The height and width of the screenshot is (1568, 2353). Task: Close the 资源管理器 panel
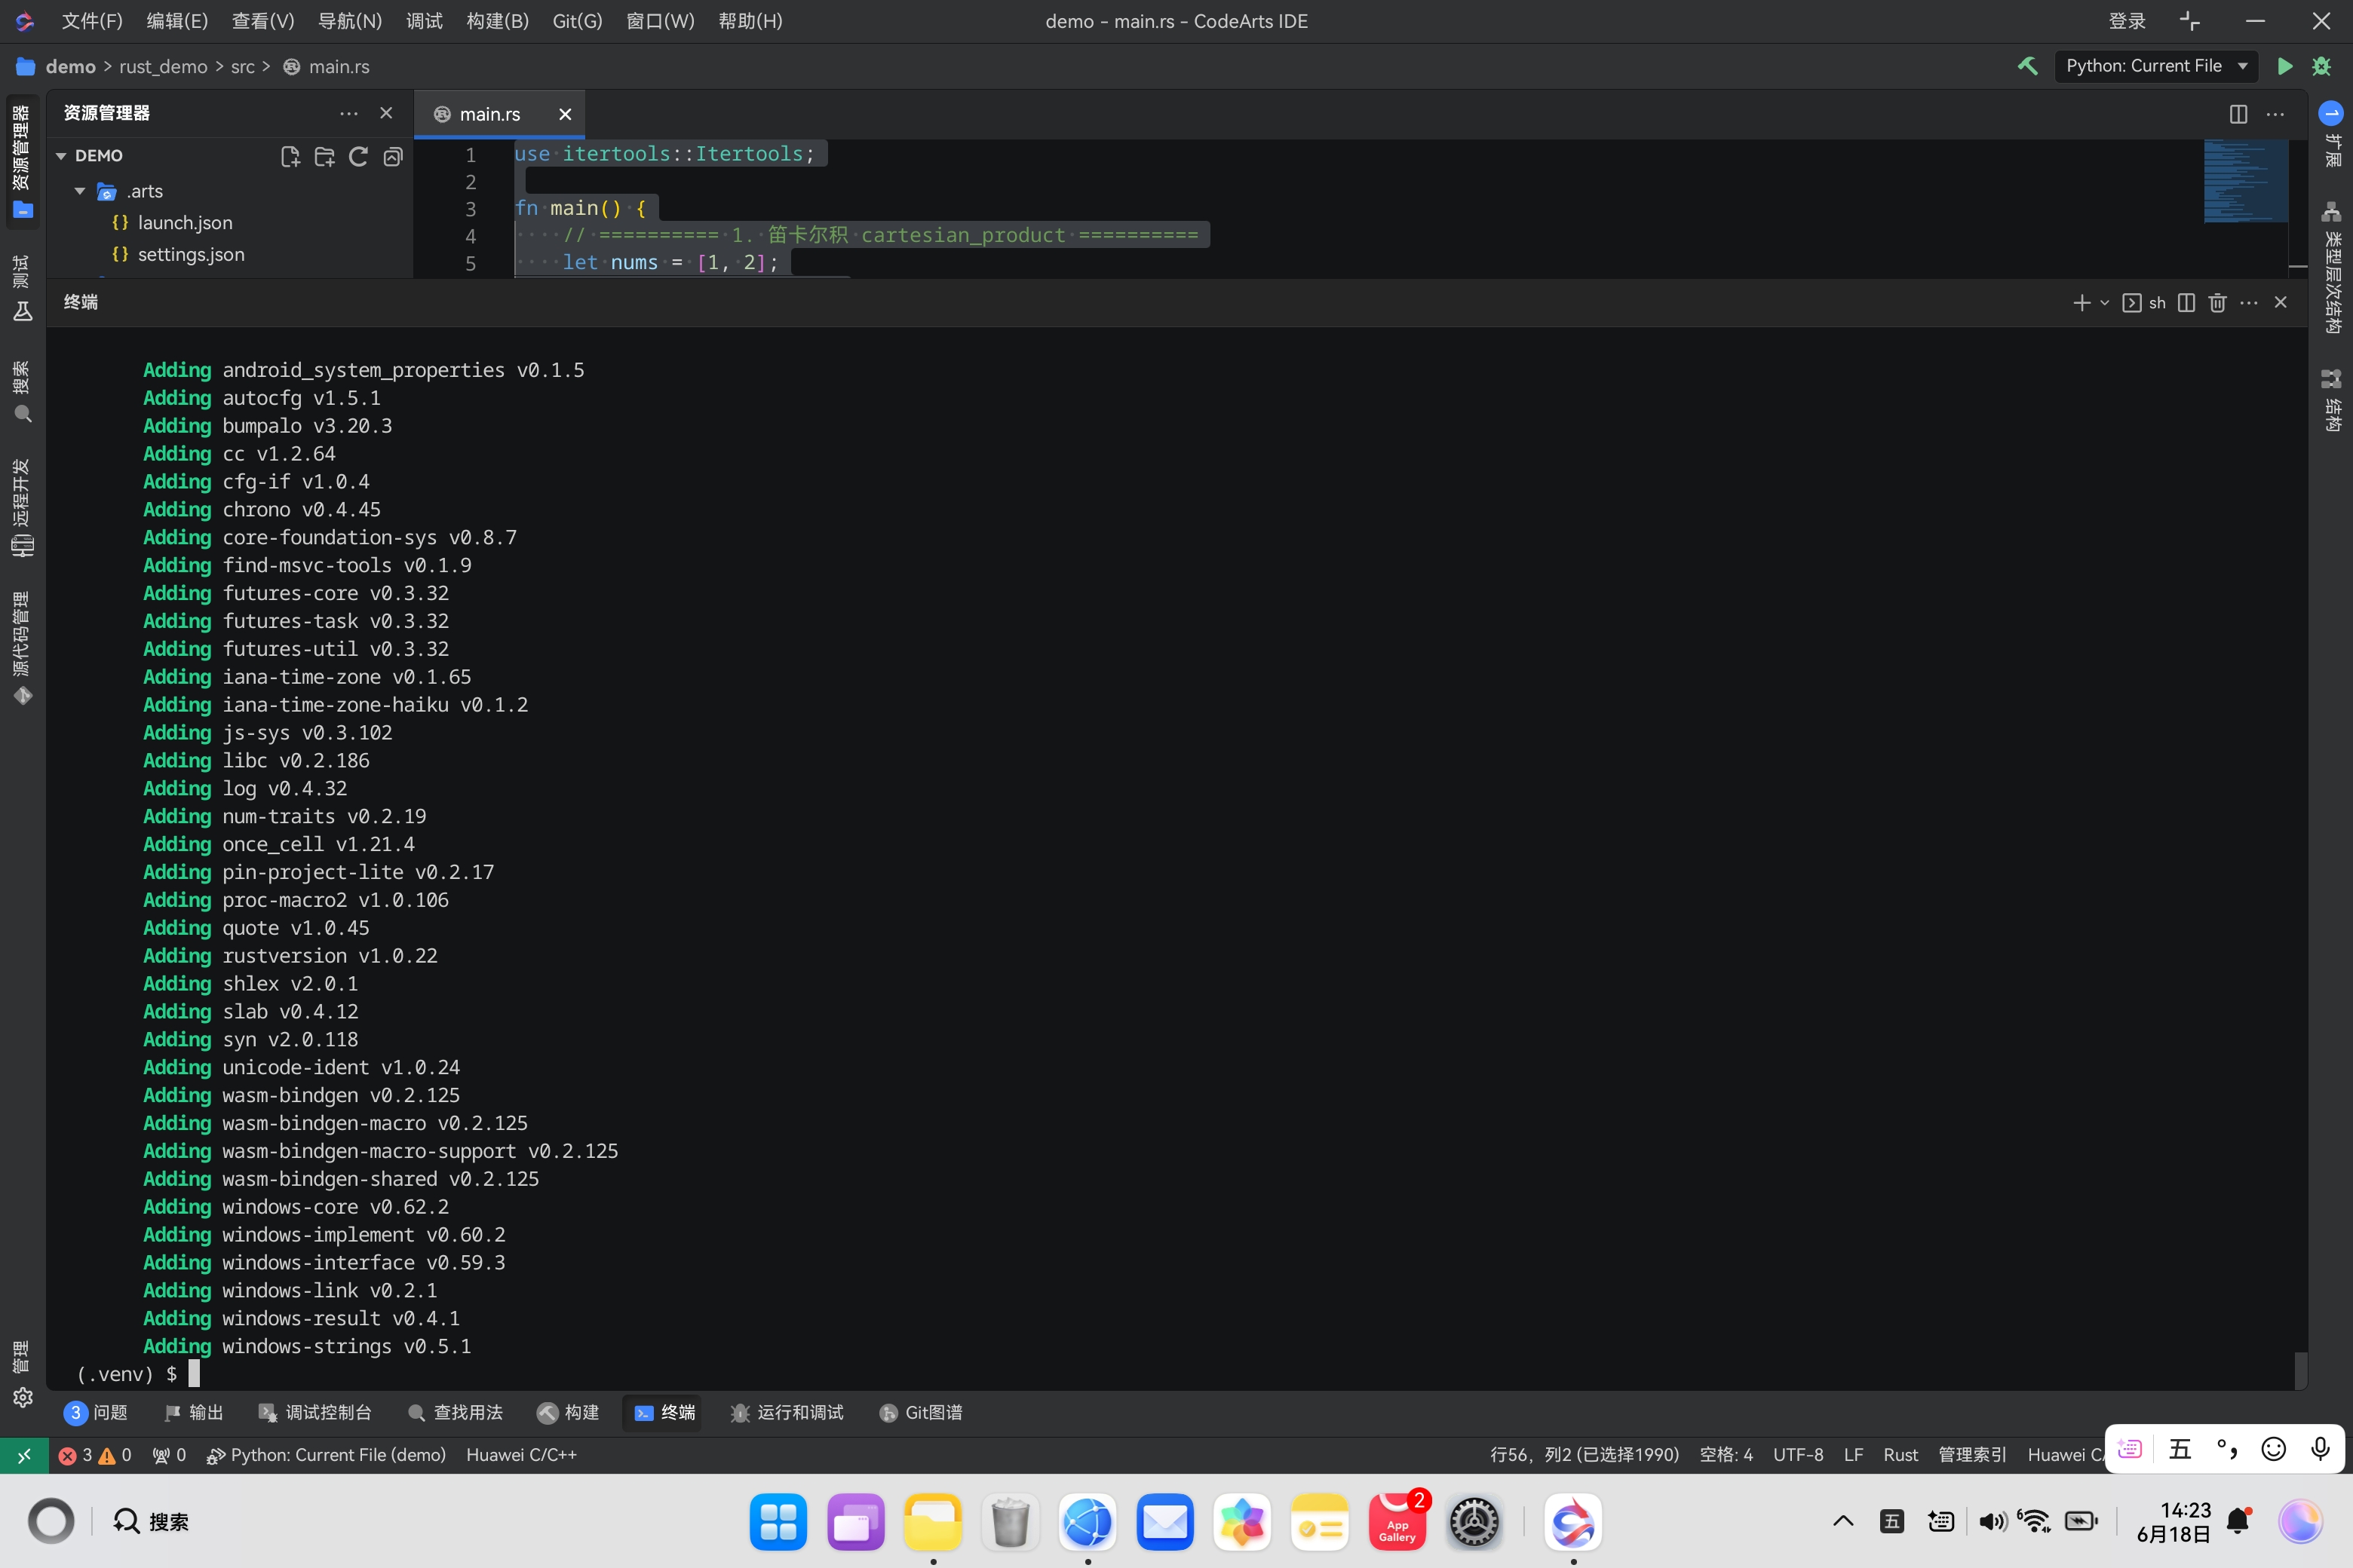(x=386, y=113)
